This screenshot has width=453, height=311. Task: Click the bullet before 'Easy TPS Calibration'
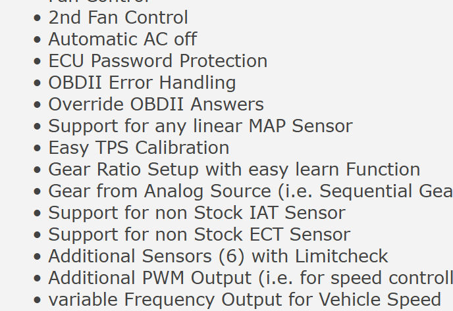(38, 149)
